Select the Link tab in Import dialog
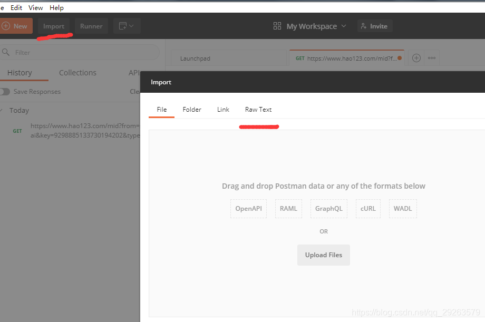 (223, 110)
